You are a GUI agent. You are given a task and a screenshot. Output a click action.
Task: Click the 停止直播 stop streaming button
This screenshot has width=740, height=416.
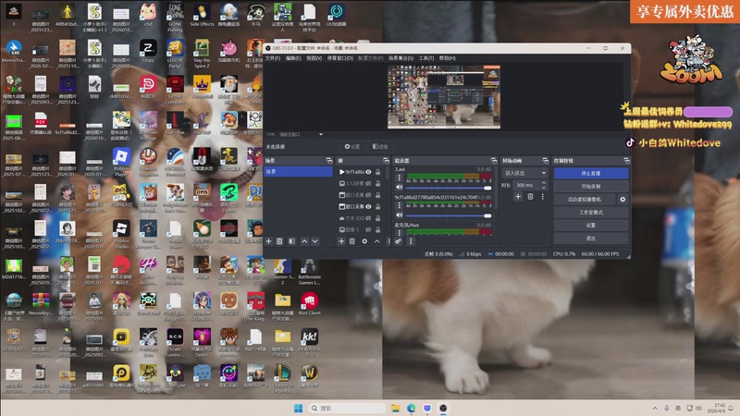tap(591, 173)
